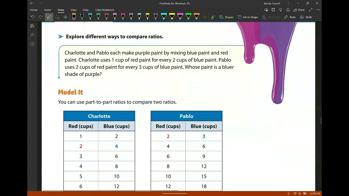This screenshot has width=349, height=196.
Task: Open notifications bell
Action: pyautogui.click(x=288, y=10)
